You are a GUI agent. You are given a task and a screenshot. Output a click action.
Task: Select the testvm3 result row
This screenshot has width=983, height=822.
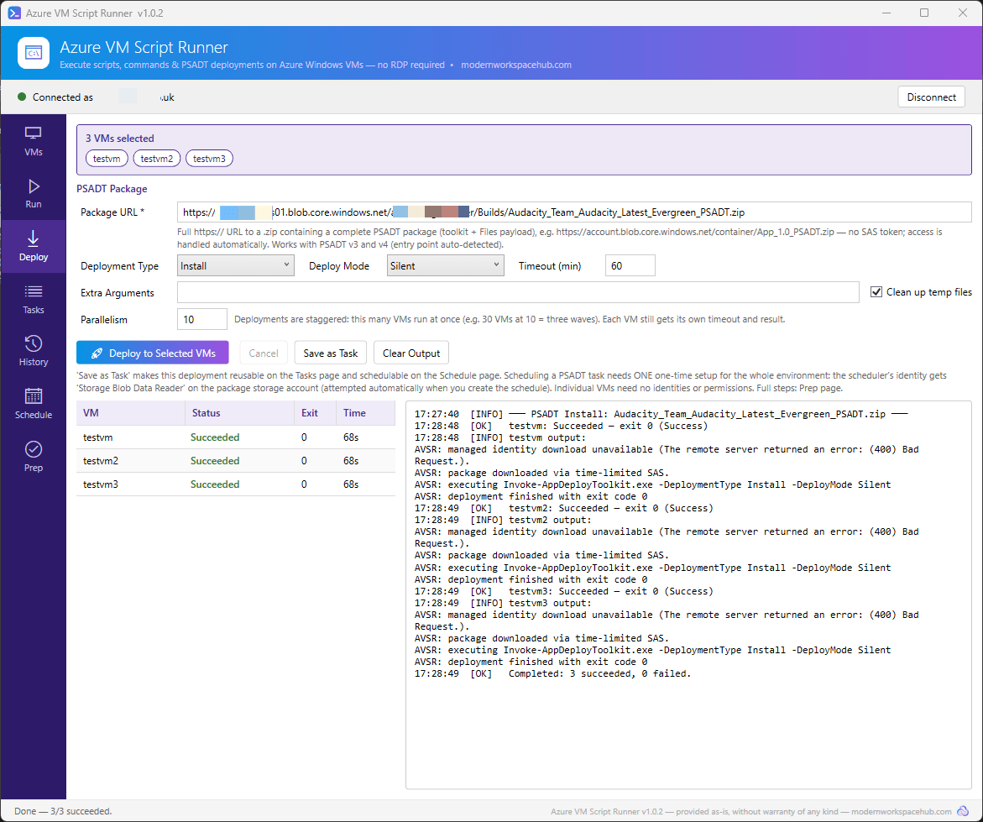click(236, 484)
